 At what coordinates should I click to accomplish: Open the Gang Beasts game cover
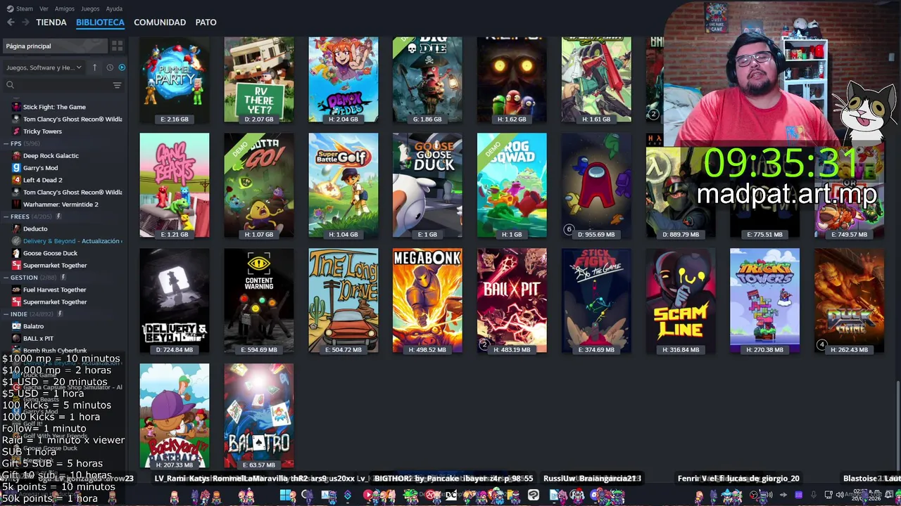tap(175, 186)
